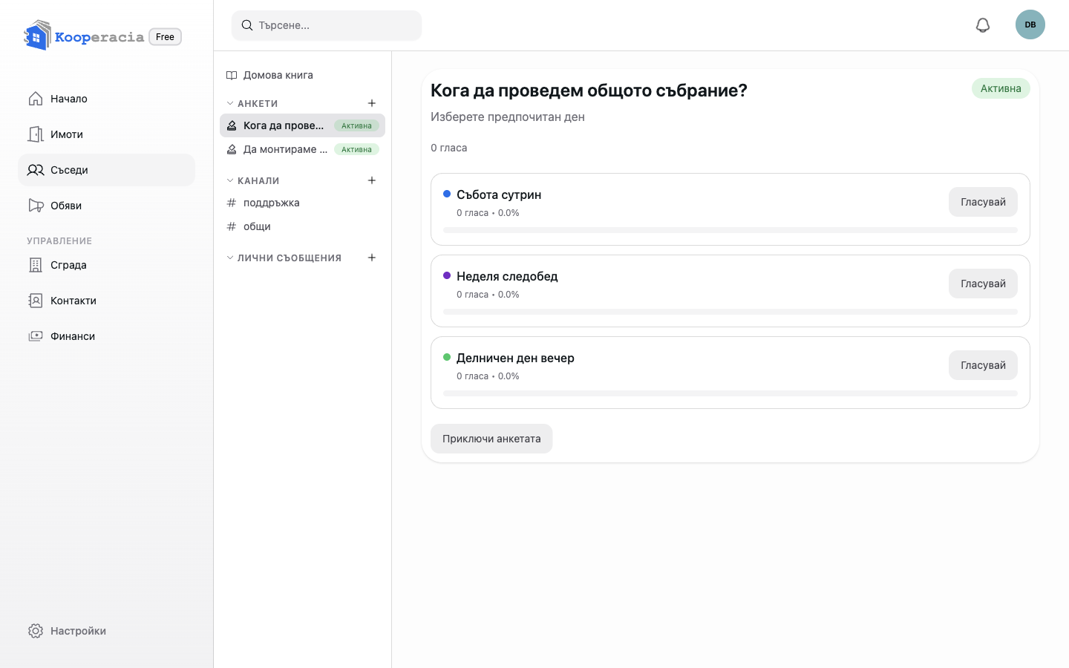Open the notifications bell
The image size is (1069, 668).
coord(983,25)
